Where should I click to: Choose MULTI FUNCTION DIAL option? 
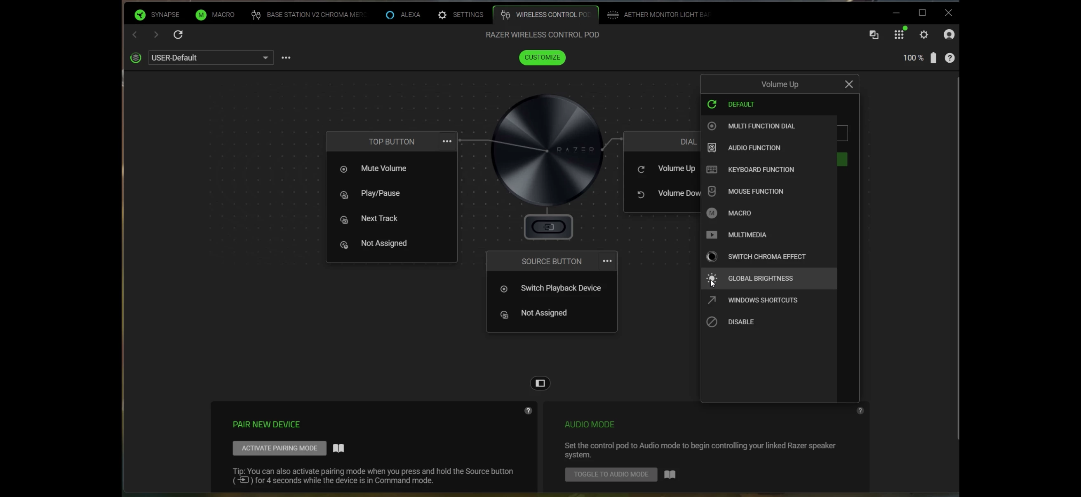[x=769, y=126]
